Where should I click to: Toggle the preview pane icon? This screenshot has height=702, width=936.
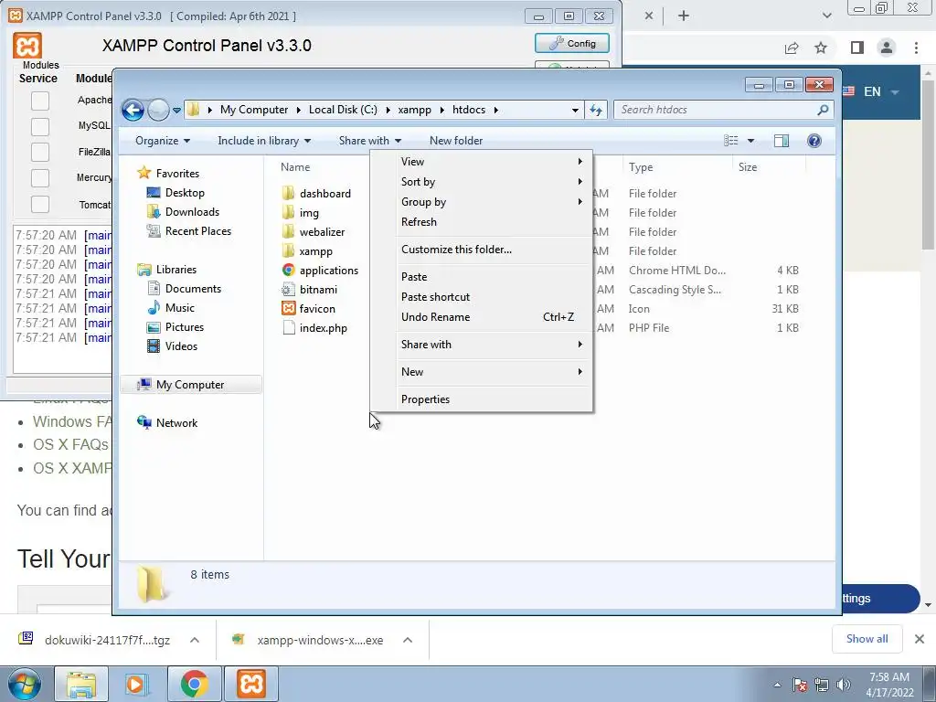click(x=782, y=141)
